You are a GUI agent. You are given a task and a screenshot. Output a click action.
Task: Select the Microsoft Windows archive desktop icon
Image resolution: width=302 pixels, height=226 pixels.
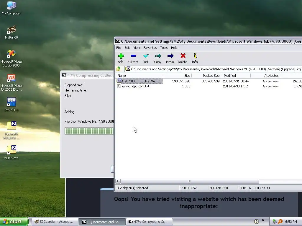[12, 130]
